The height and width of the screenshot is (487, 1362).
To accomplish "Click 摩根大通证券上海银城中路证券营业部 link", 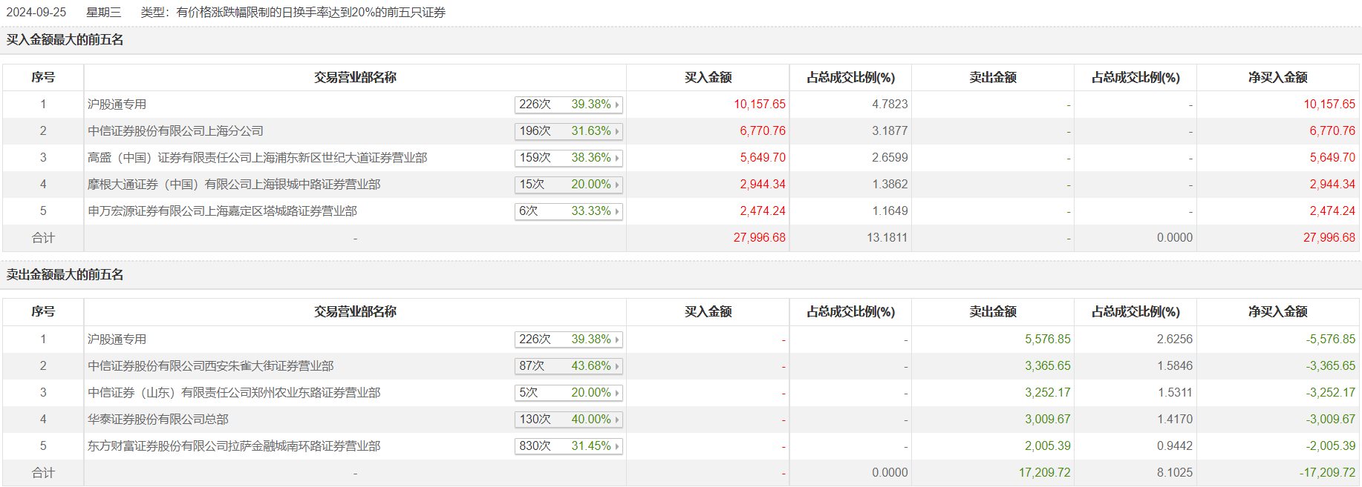I will click(234, 185).
